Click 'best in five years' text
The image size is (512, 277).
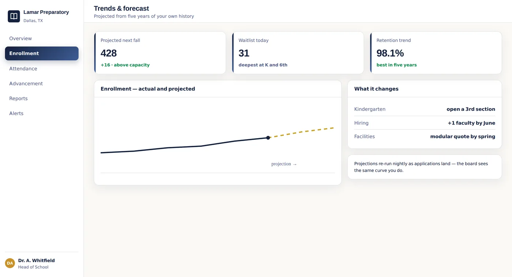click(x=396, y=65)
